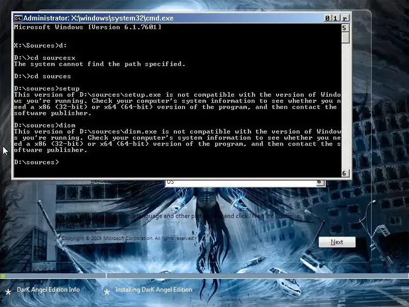The image size is (409, 307).
Task: Click the 'D:\sources>dism' command line
Action: click(x=45, y=125)
